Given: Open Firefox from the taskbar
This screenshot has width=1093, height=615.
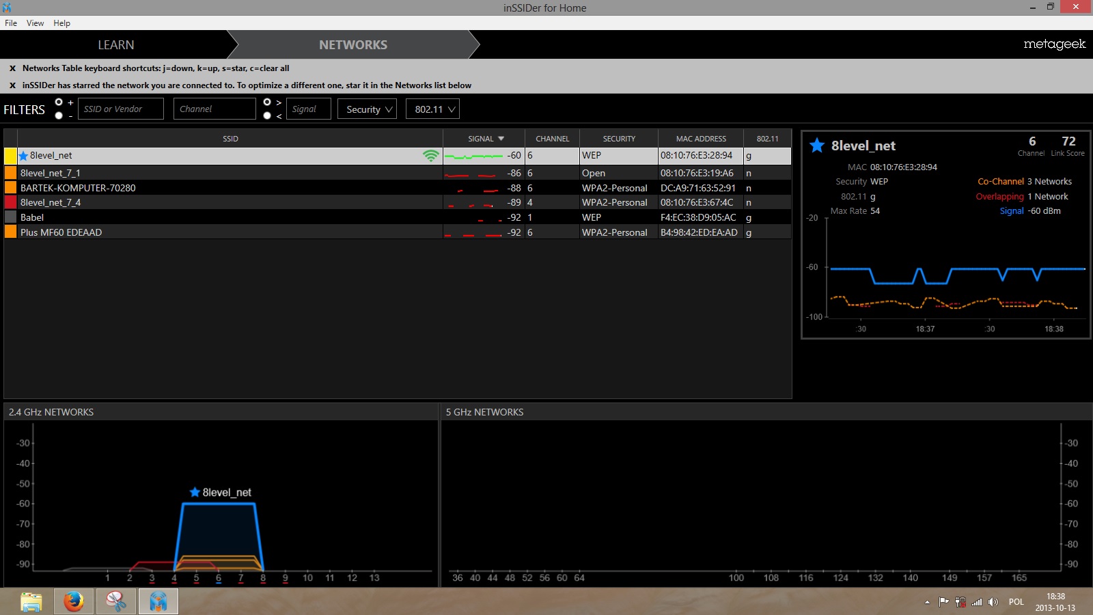Looking at the screenshot, I should point(74,601).
